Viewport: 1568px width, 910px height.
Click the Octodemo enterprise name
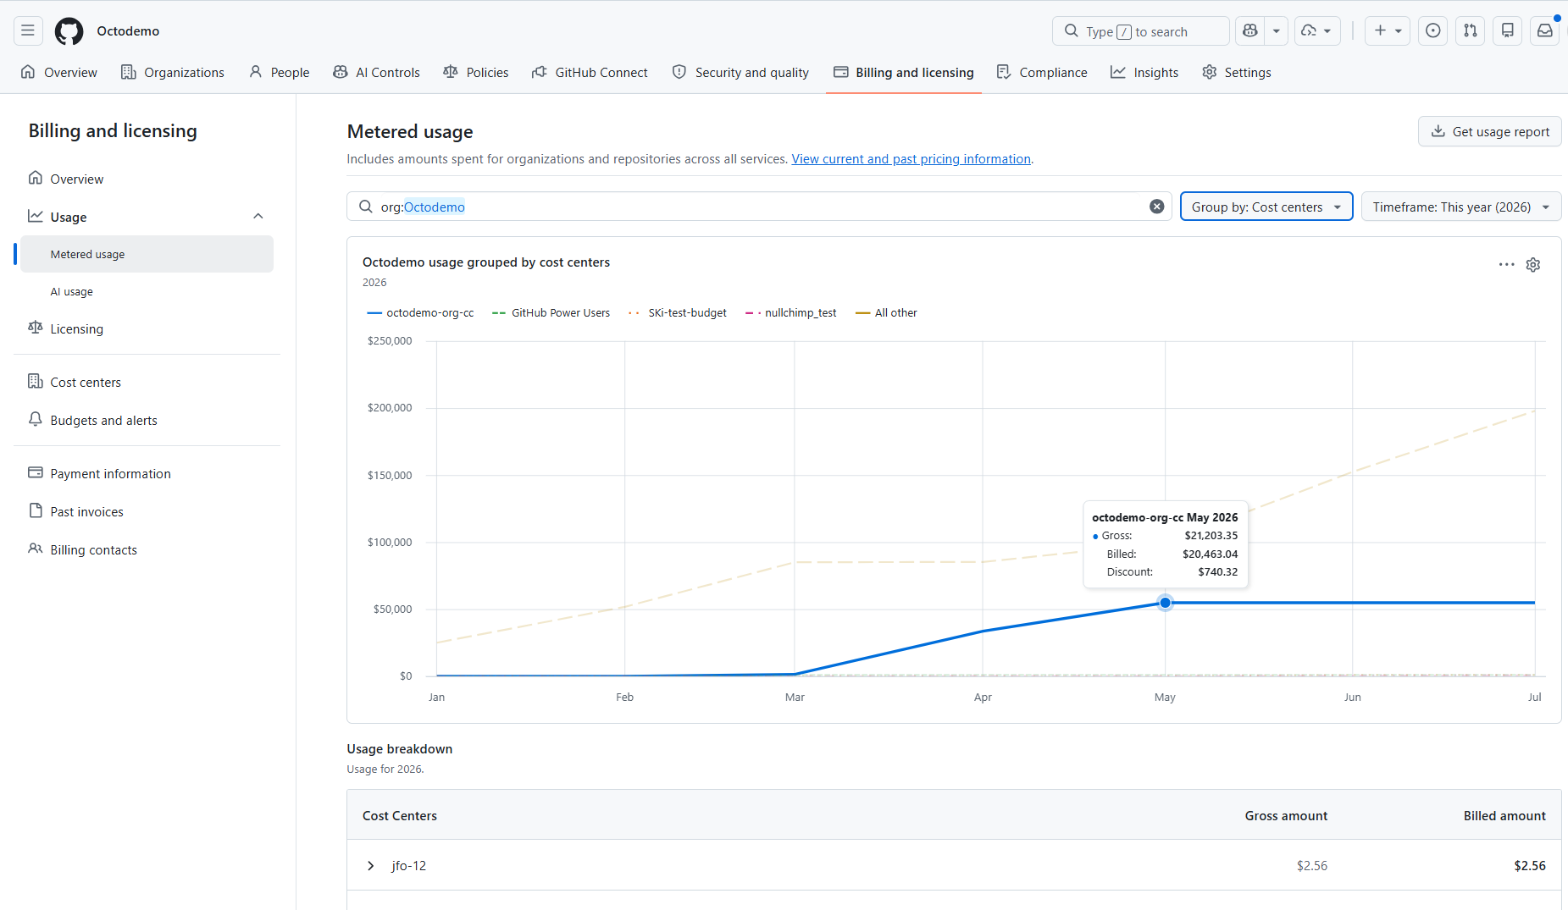coord(128,31)
